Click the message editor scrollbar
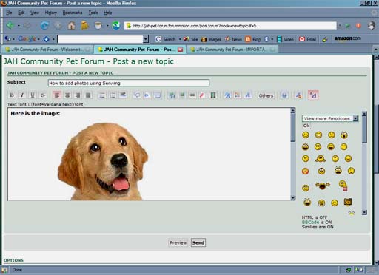This screenshot has width=379, height=275. [293, 154]
